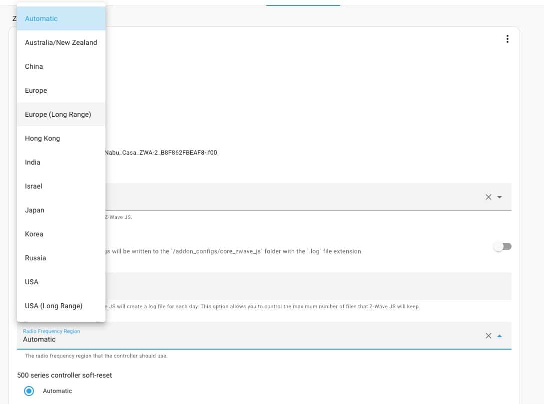Screen dimensions: 544x404
Task: Choose India from the list
Action: [x=61, y=162]
